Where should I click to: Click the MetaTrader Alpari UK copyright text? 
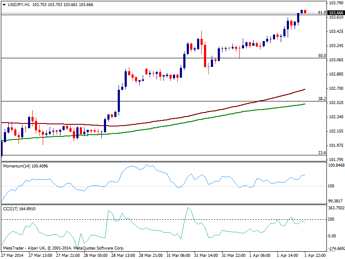[64, 248]
